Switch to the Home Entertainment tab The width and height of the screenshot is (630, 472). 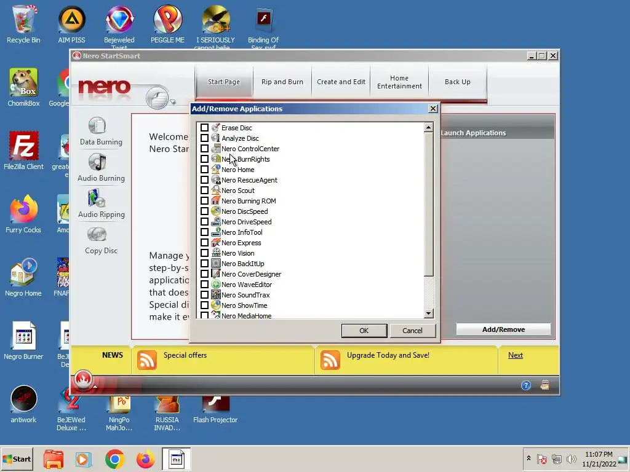coord(399,82)
